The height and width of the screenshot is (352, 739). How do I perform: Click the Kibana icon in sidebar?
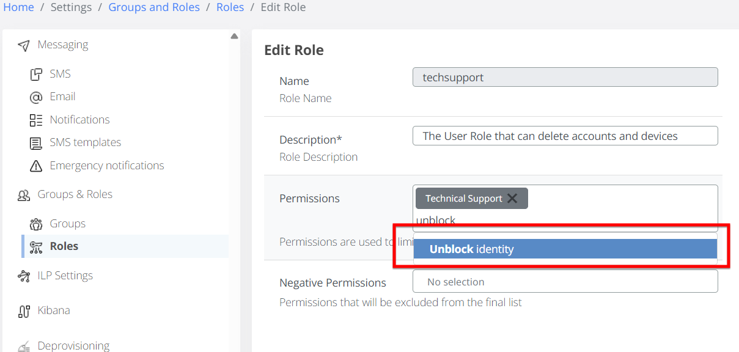point(24,311)
